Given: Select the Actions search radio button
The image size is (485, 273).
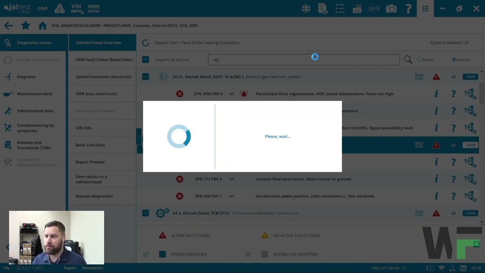Looking at the screenshot, I should (454, 60).
